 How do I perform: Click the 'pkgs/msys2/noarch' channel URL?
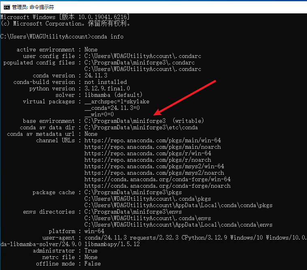(154, 173)
